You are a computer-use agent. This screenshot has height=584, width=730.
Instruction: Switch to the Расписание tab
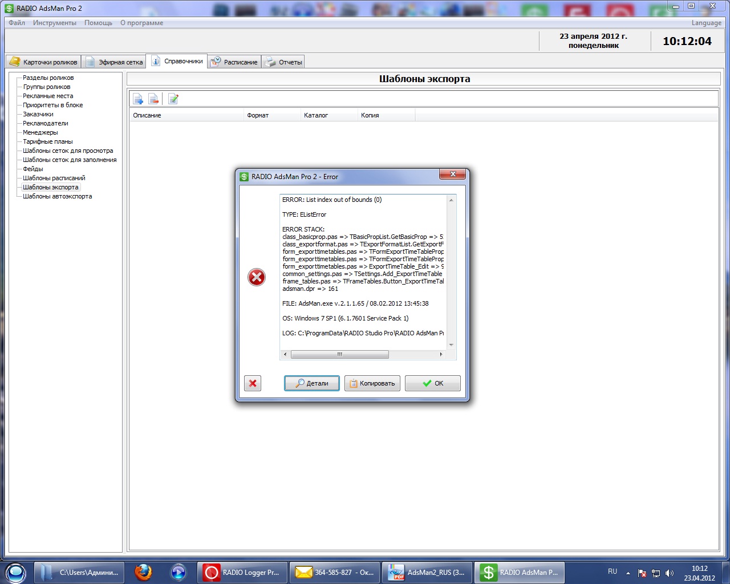tap(234, 62)
